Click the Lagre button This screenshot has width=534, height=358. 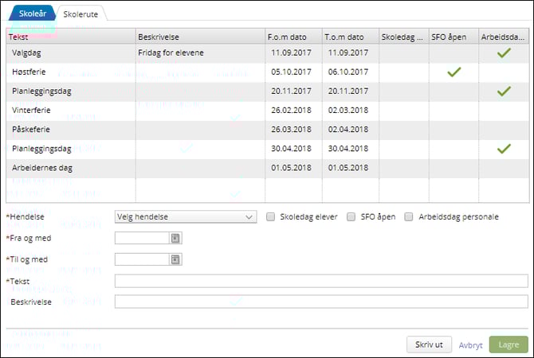(x=508, y=344)
